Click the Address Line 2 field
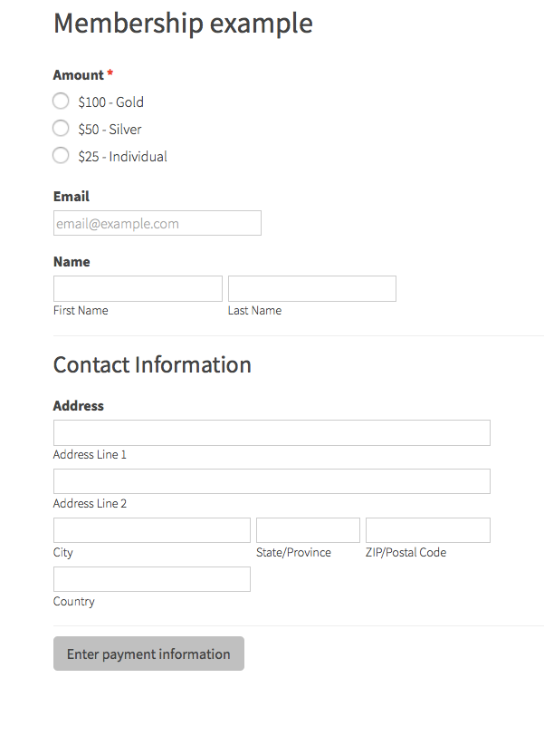 [272, 481]
